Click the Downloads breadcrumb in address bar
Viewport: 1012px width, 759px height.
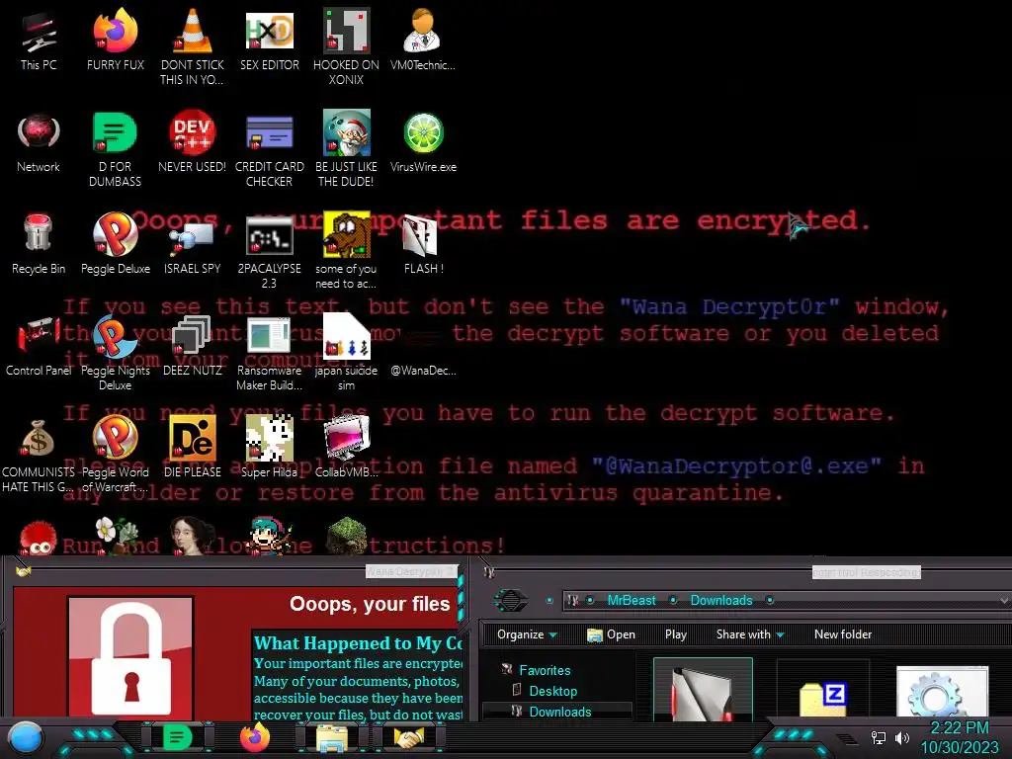coord(721,600)
